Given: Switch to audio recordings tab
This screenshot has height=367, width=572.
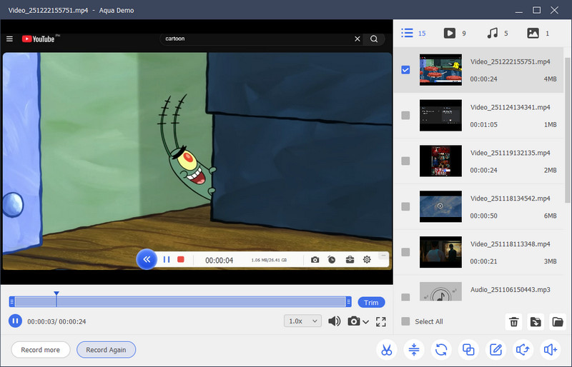Looking at the screenshot, I should pyautogui.click(x=497, y=33).
